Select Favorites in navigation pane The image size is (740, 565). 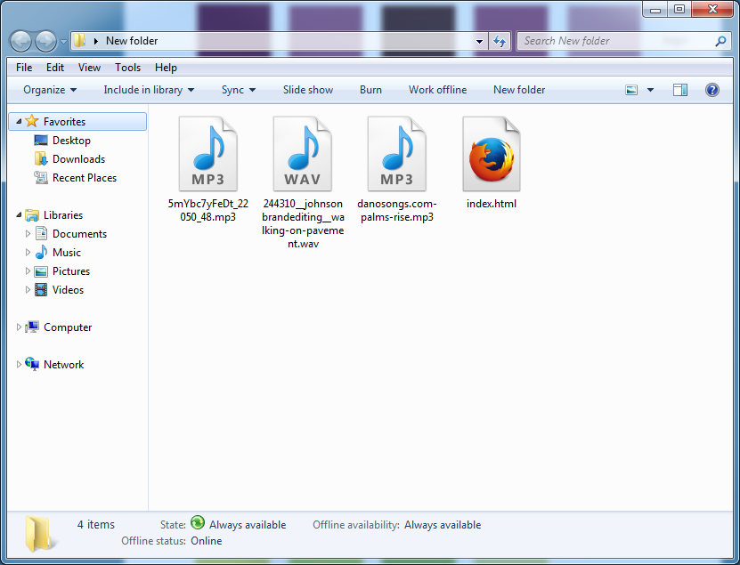point(77,122)
